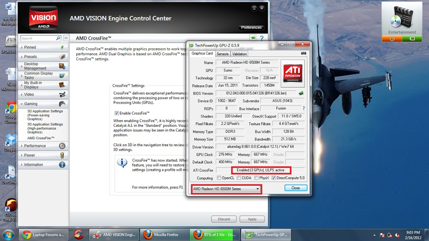Screen dimensions: 429x241
Task: Toggle the OpenCL checkbox
Action: point(219,178)
